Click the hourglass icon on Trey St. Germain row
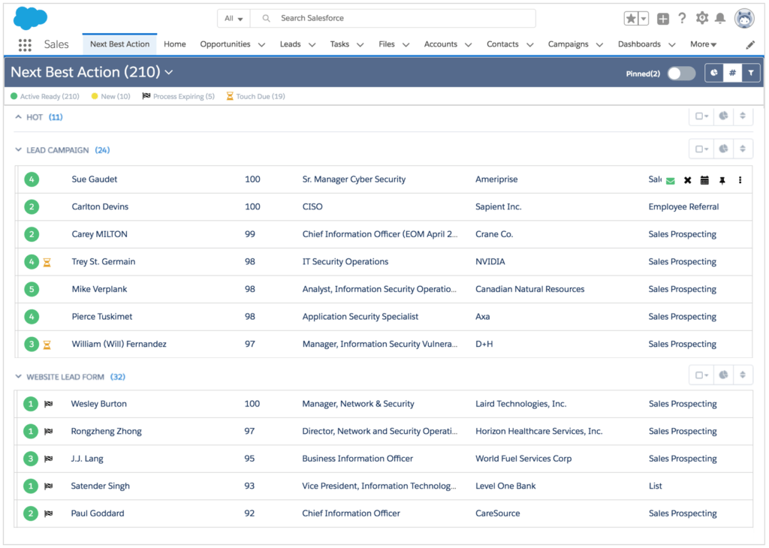The image size is (769, 548). pyautogui.click(x=47, y=262)
